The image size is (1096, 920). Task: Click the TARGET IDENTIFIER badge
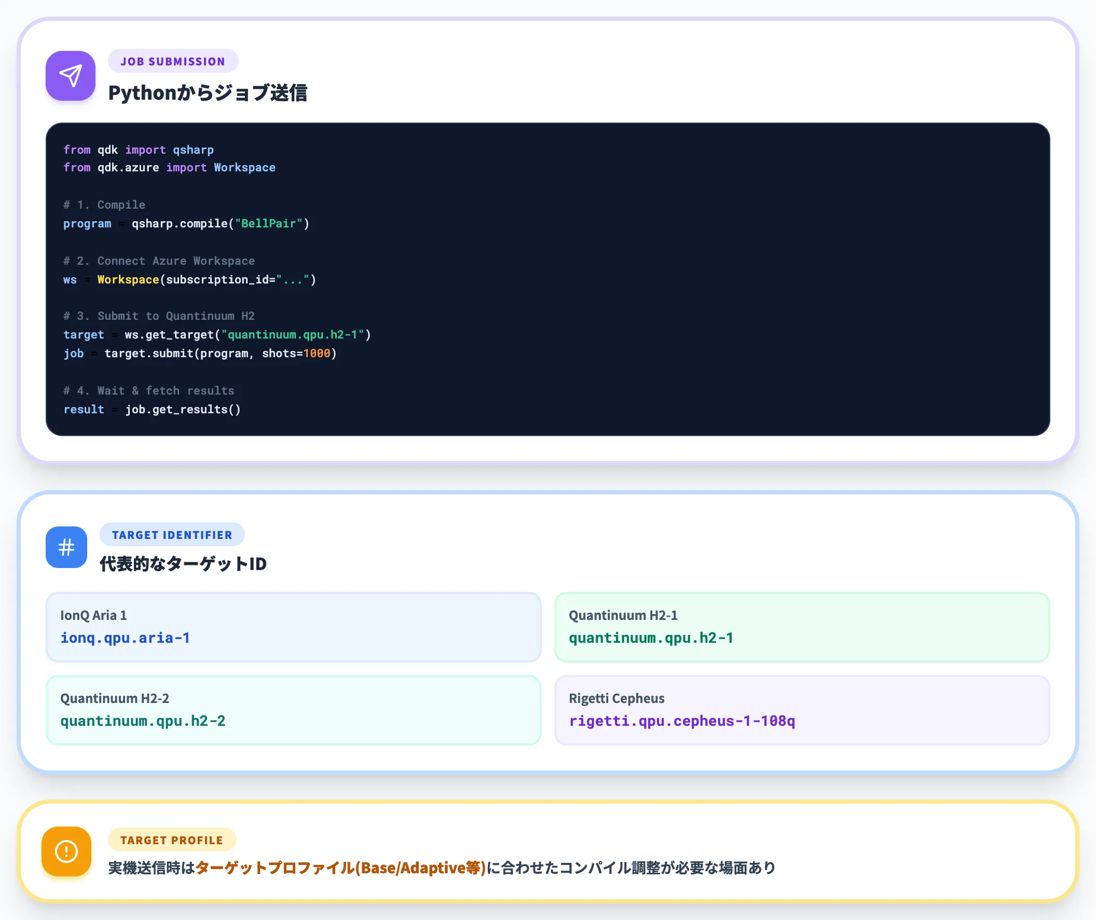[x=172, y=535]
